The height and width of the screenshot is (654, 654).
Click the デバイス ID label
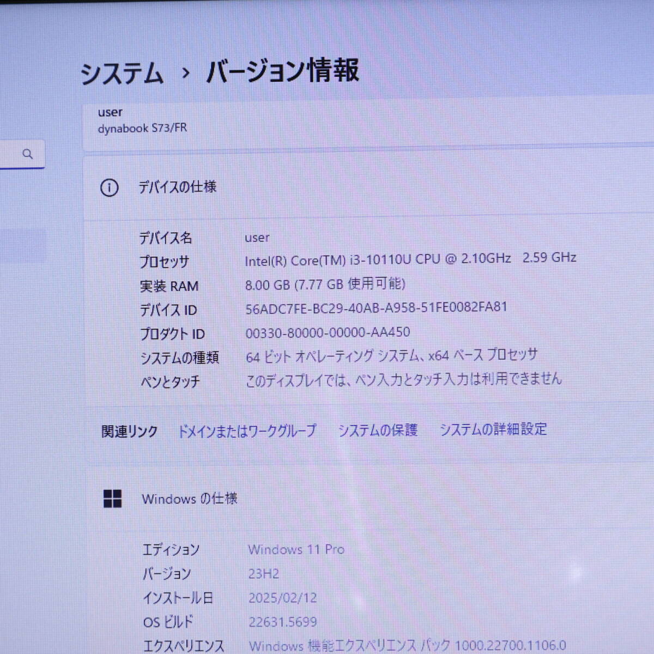pyautogui.click(x=168, y=310)
